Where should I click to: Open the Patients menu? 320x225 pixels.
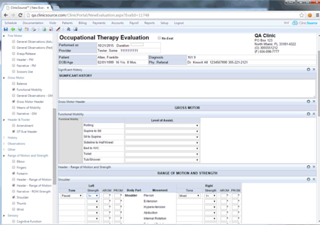coord(67,23)
